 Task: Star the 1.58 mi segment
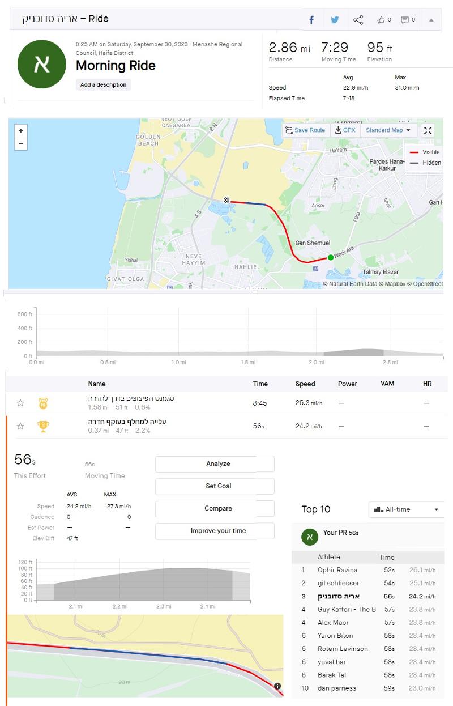[20, 403]
